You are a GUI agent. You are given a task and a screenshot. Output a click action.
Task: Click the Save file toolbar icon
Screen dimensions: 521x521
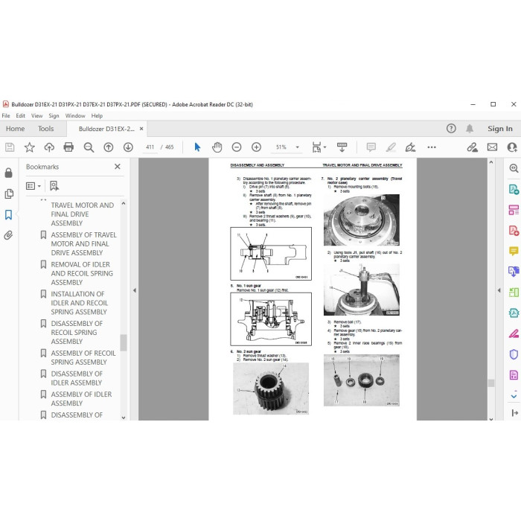pos(10,147)
